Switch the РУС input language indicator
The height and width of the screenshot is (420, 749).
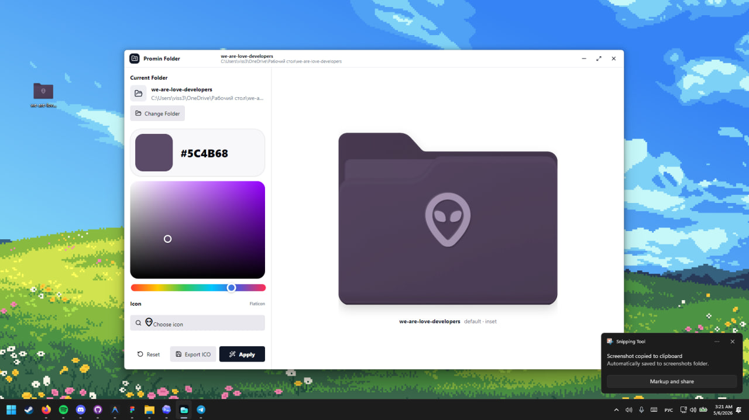669,410
